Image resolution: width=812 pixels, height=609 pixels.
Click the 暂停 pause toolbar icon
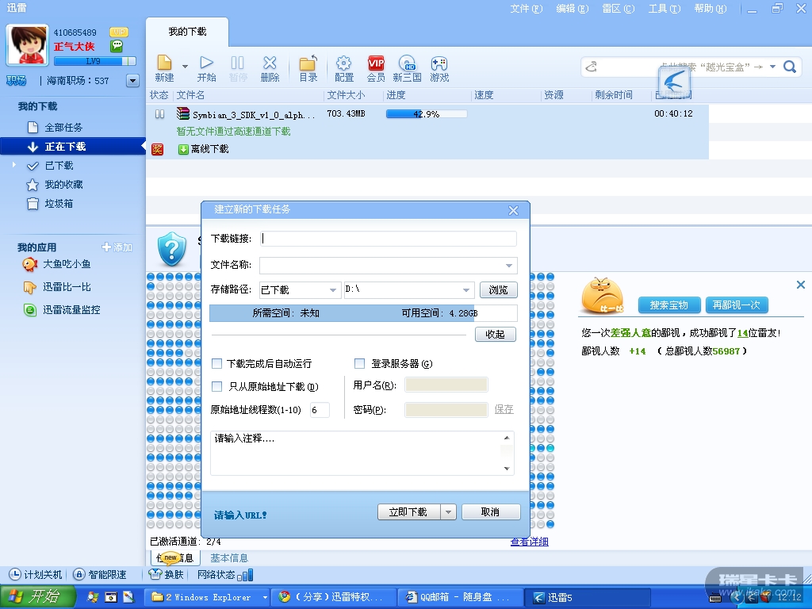238,68
